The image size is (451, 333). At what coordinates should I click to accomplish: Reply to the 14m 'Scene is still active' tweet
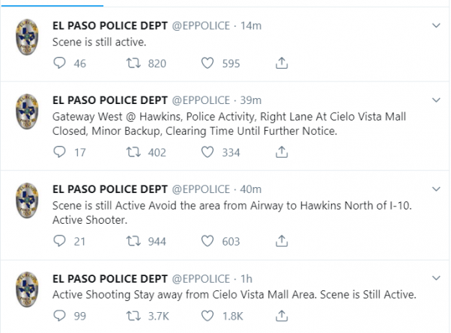click(60, 64)
